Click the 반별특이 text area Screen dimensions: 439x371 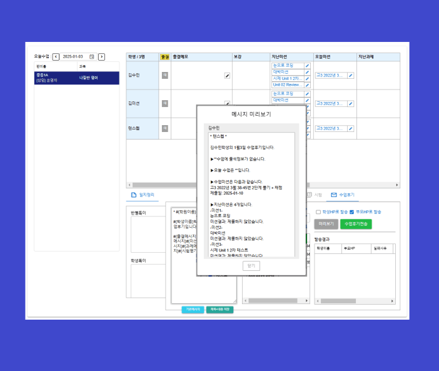(x=148, y=235)
